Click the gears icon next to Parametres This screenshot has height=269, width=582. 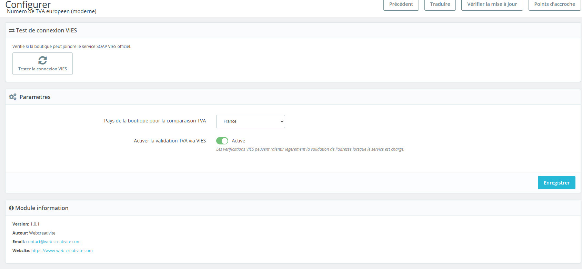coord(13,97)
